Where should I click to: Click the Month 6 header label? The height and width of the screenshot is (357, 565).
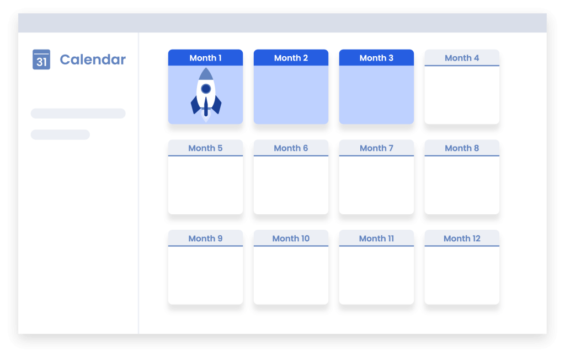(291, 148)
